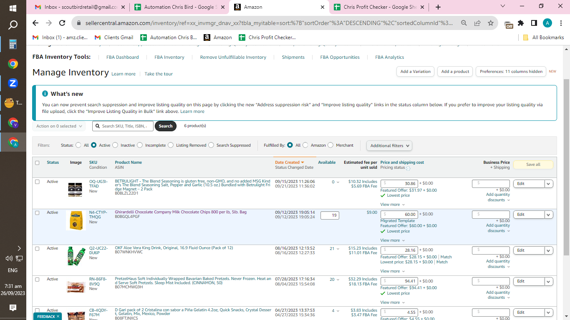Expand the available quantity chevron for PretzelHaus row
Viewport: 570px width, 320px height.
pos(338,280)
